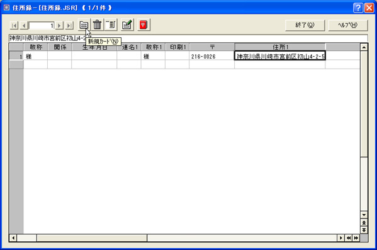The height and width of the screenshot is (250, 377).
Task: Select the red postal mailbox icon
Action: click(x=143, y=25)
